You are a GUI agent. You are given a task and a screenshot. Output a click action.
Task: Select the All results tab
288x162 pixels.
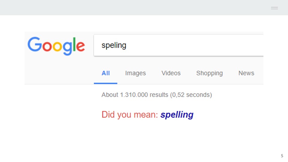[x=106, y=73]
